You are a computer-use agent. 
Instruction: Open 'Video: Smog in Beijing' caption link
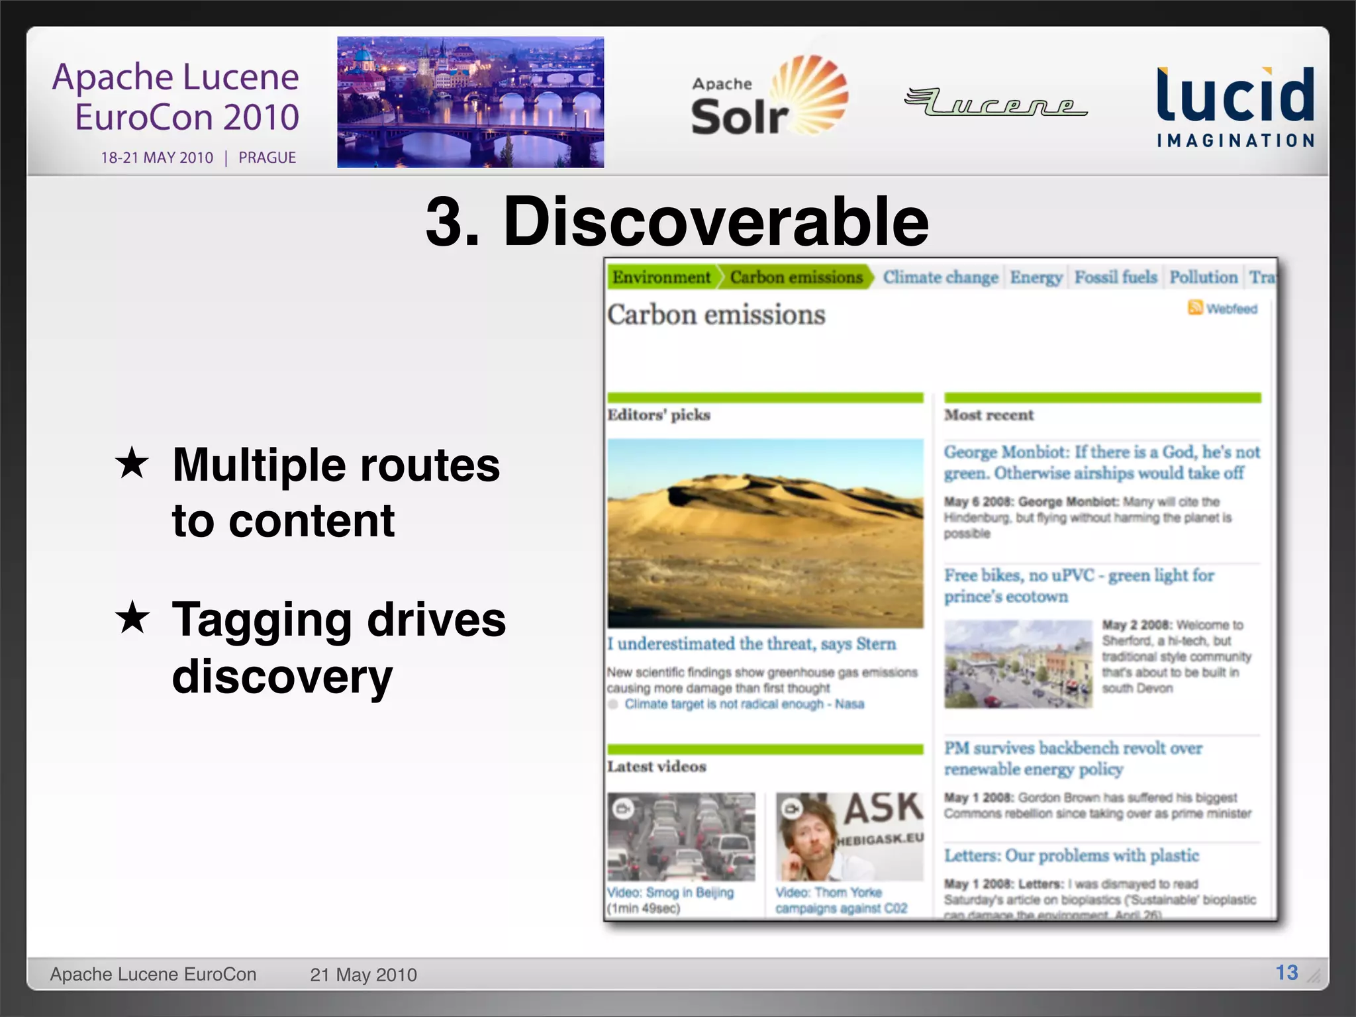[671, 893]
